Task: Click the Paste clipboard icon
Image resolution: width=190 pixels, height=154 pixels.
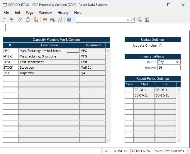Action: pos(36,20)
